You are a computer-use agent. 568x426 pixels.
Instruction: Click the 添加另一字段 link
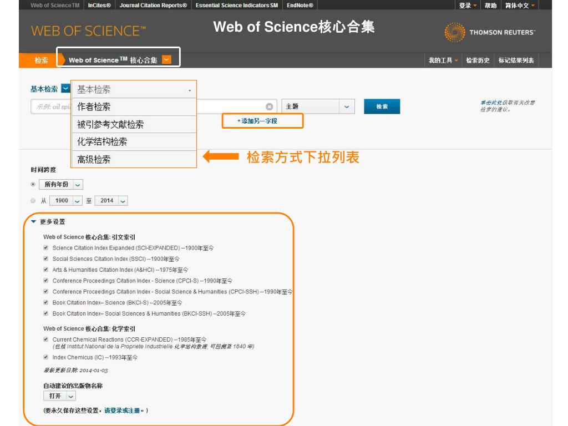[257, 120]
